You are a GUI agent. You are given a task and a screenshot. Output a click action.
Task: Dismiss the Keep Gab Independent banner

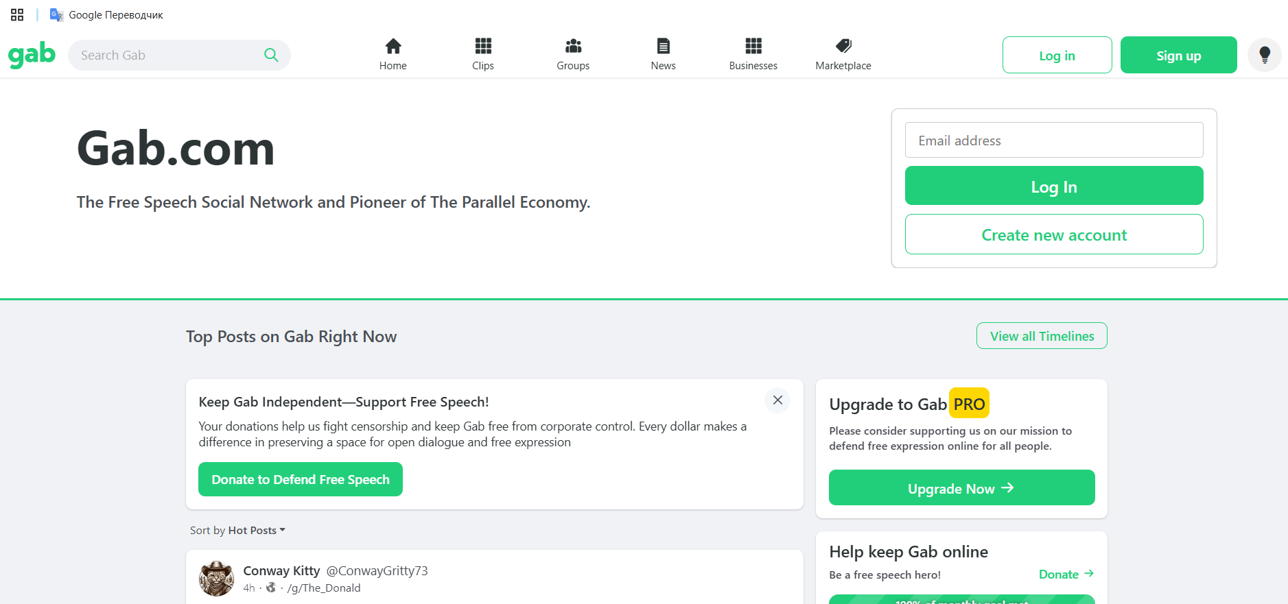click(777, 400)
